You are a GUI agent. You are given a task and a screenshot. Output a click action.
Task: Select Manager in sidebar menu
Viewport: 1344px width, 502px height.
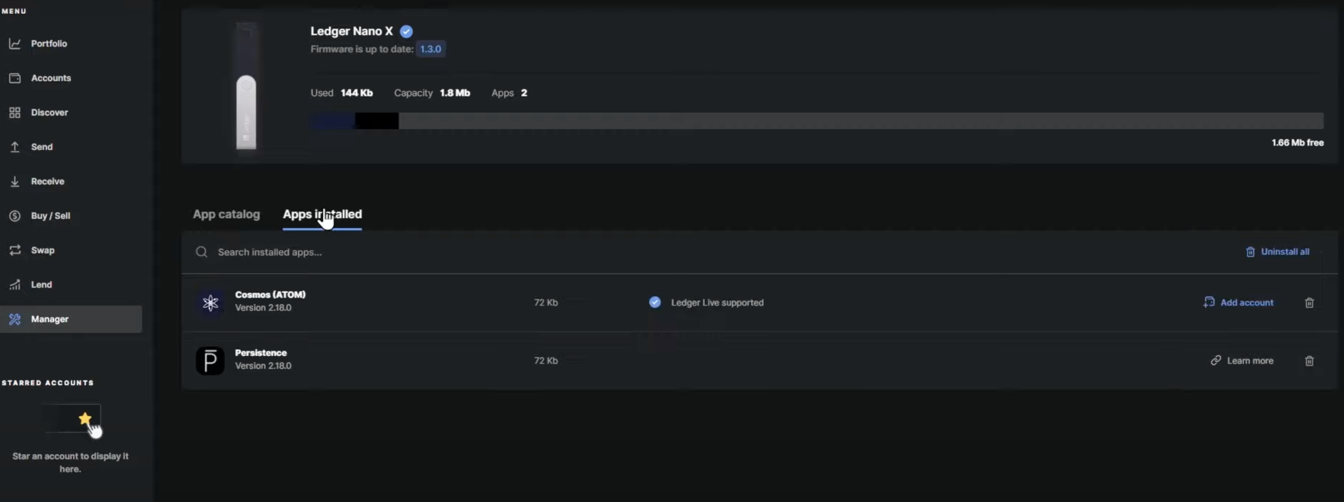(71, 319)
